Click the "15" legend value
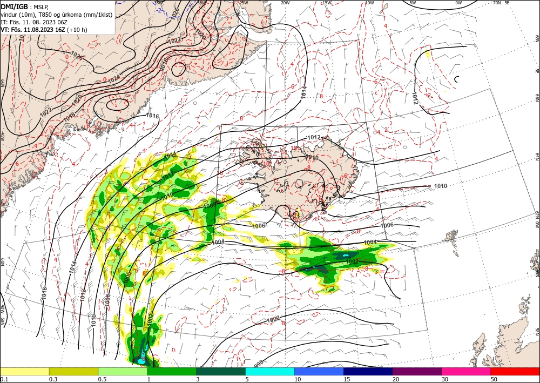This screenshot has height=383, width=540. (x=347, y=379)
